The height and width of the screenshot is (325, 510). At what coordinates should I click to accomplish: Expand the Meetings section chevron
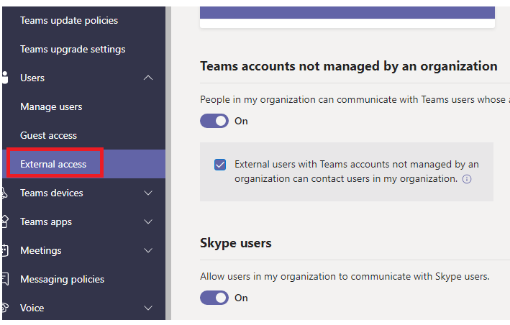point(149,250)
